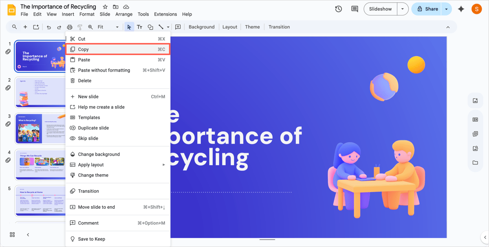Collapse the filmstrip with left chevron
This screenshot has width=489, height=247.
(x=28, y=235)
